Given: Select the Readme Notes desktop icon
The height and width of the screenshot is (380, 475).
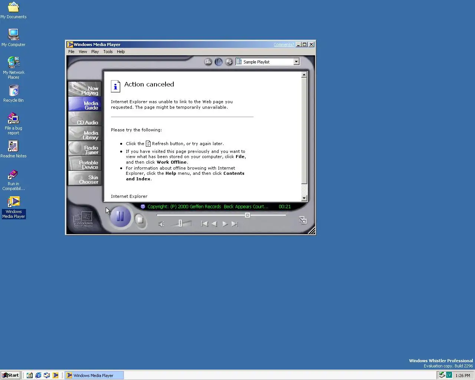Looking at the screenshot, I should pos(13,149).
